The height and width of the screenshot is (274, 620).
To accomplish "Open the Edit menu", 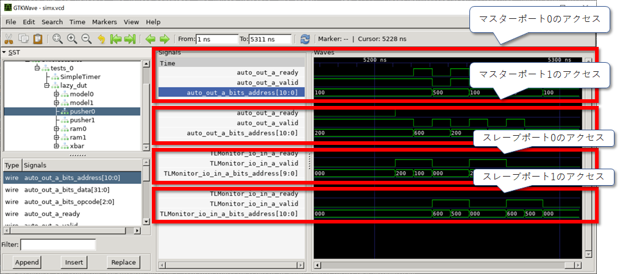I will (29, 22).
